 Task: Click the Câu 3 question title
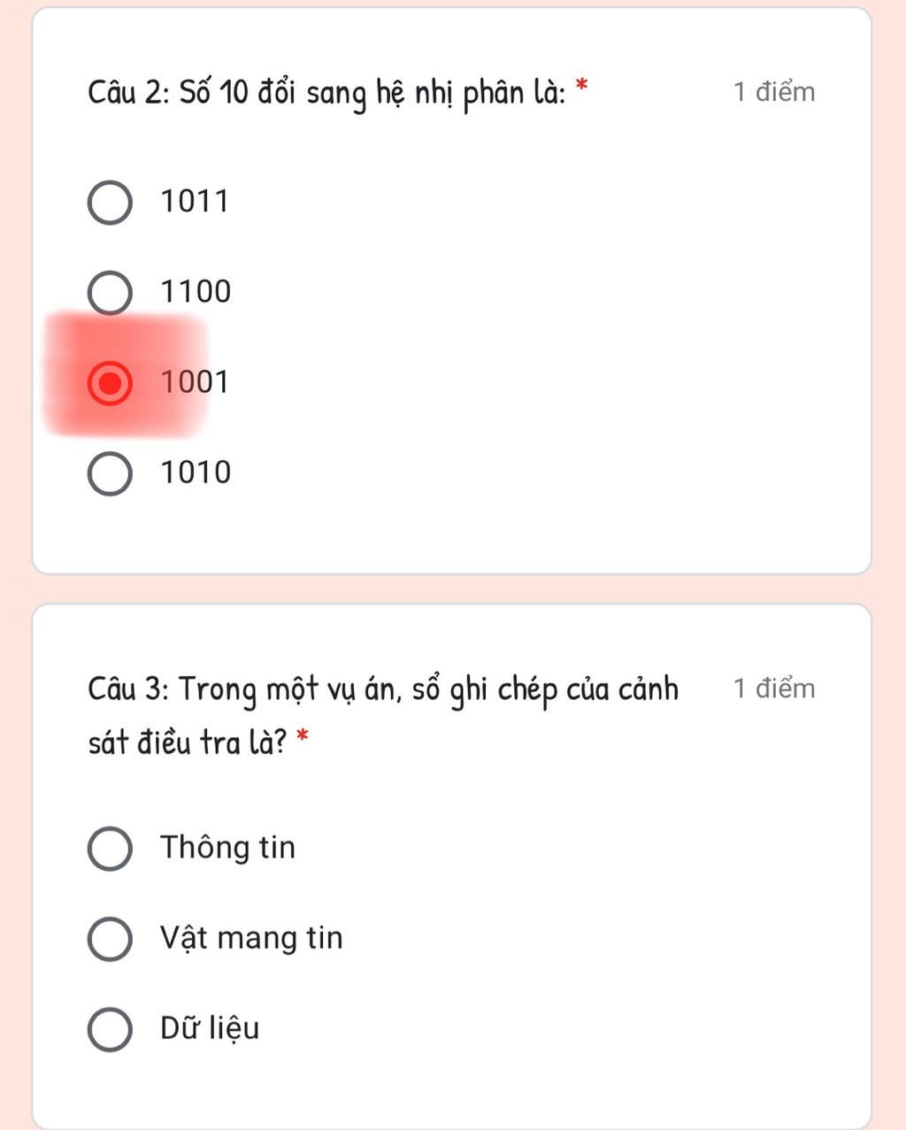[x=382, y=715]
